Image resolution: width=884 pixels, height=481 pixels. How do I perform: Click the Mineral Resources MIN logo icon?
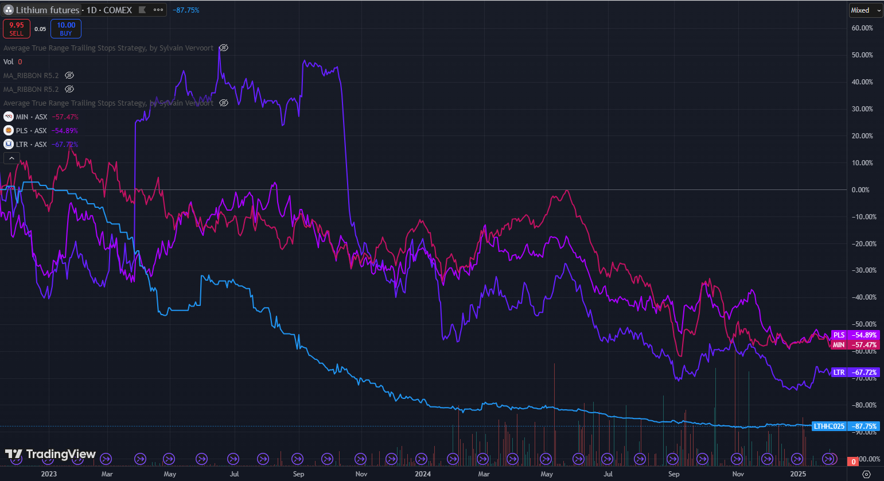[x=9, y=117]
